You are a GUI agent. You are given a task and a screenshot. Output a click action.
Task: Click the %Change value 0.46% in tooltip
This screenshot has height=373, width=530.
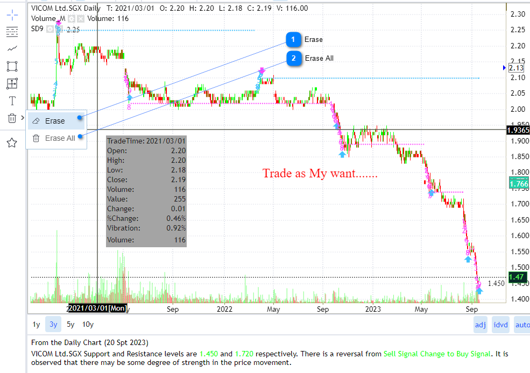(176, 218)
